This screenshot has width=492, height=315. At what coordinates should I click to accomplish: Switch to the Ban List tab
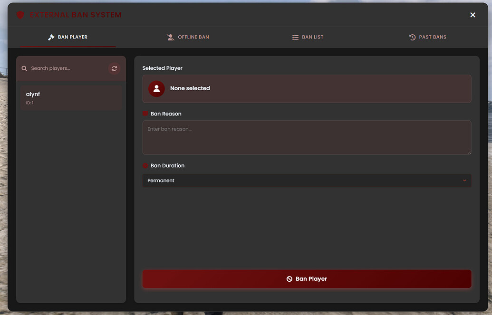[308, 37]
